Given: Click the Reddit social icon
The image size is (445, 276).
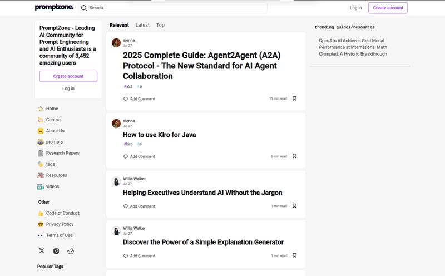Looking at the screenshot, I should [x=71, y=251].
